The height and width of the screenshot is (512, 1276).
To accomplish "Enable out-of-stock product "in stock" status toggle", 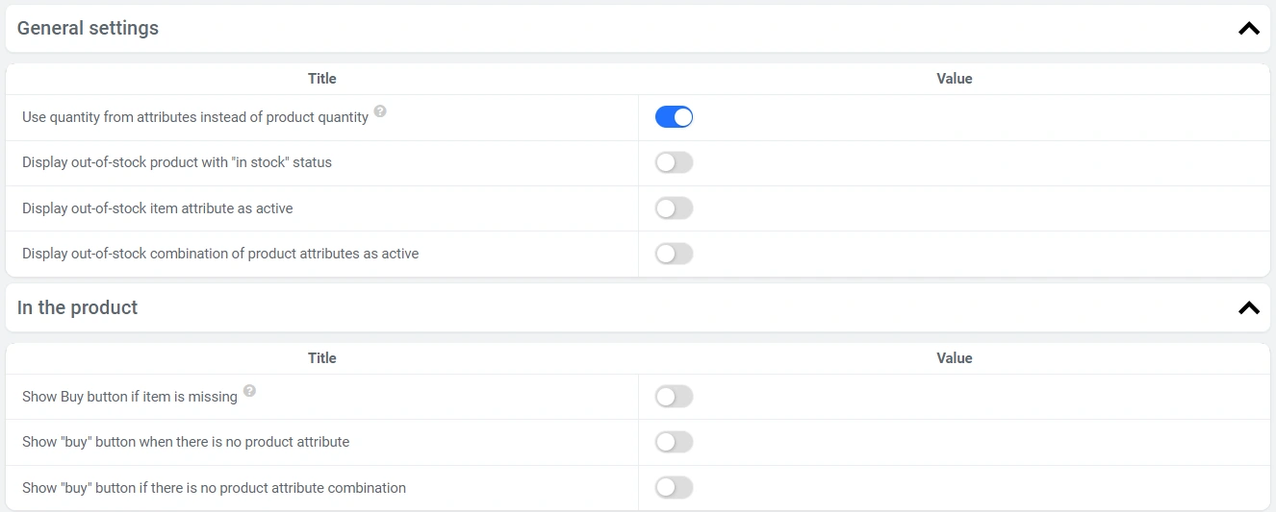I will [x=674, y=162].
